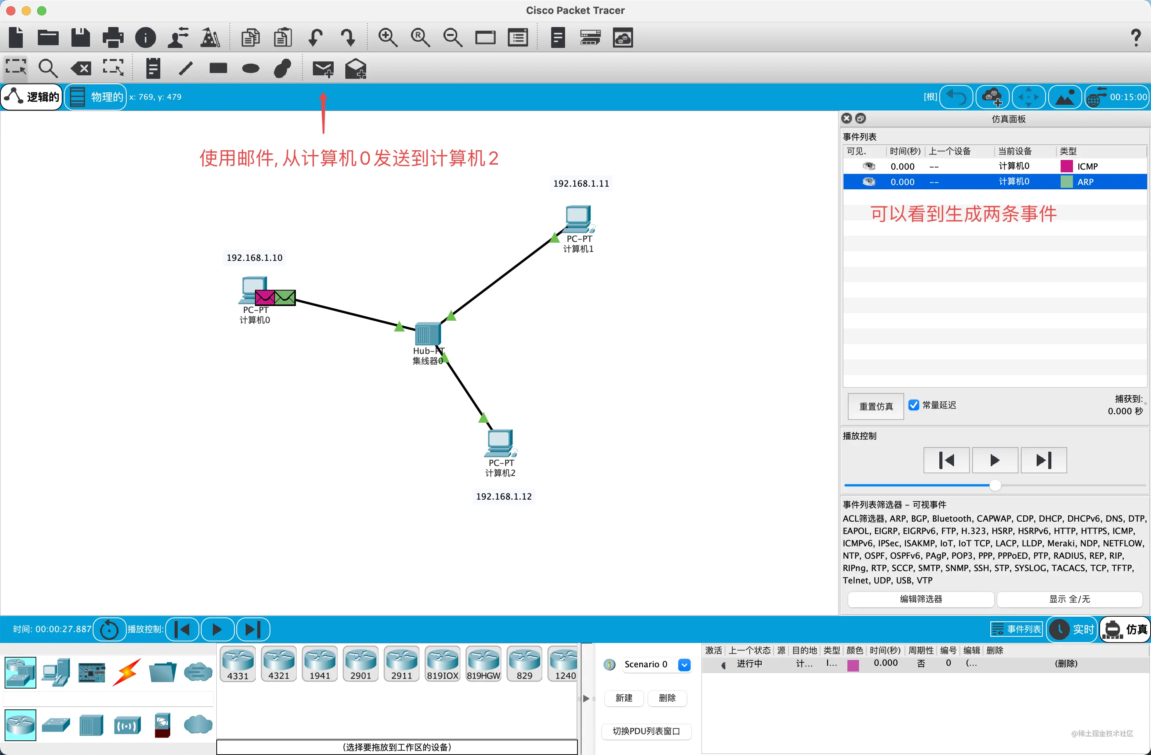
Task: Switch to 仿真 simulation mode
Action: coord(1125,629)
